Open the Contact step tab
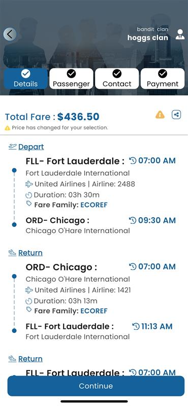 (x=117, y=79)
